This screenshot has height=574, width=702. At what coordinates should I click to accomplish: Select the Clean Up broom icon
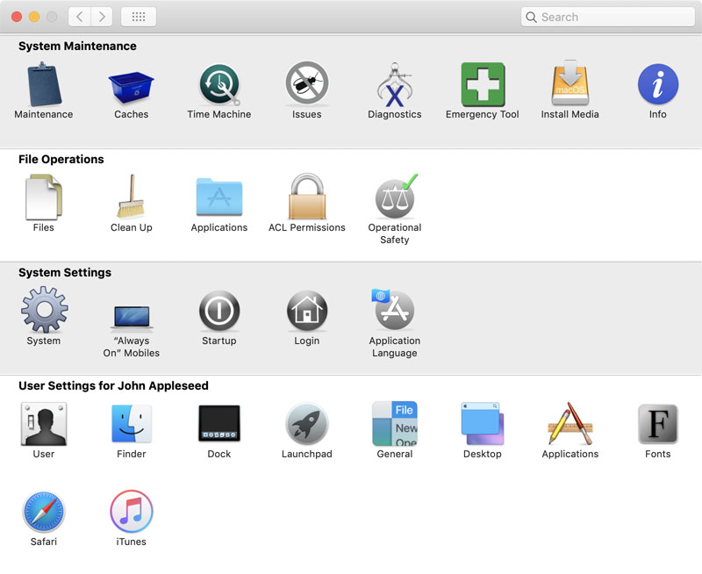pos(131,197)
